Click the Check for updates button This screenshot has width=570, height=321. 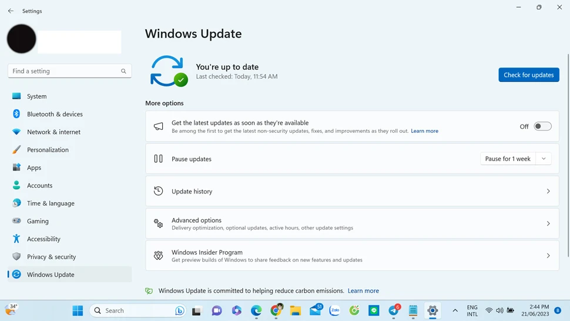[x=528, y=75]
